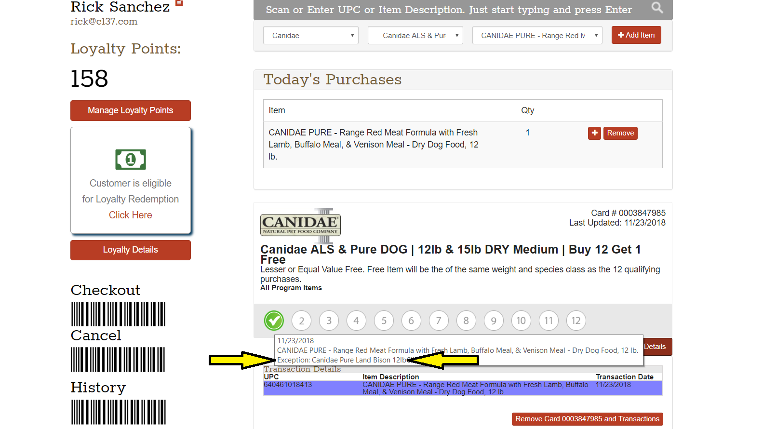Click the Canidae brand logo
This screenshot has width=763, height=429.
click(301, 225)
